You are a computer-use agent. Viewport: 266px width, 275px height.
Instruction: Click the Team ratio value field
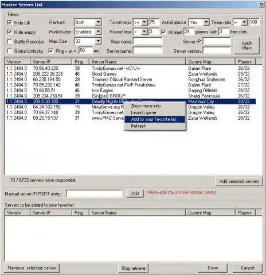click(254, 22)
